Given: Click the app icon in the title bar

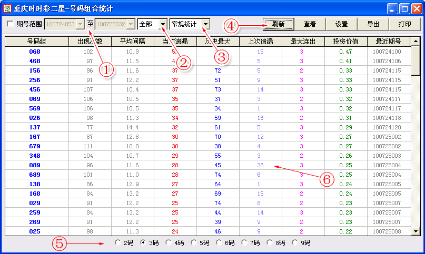Looking at the screenshot, I should click(x=7, y=8).
